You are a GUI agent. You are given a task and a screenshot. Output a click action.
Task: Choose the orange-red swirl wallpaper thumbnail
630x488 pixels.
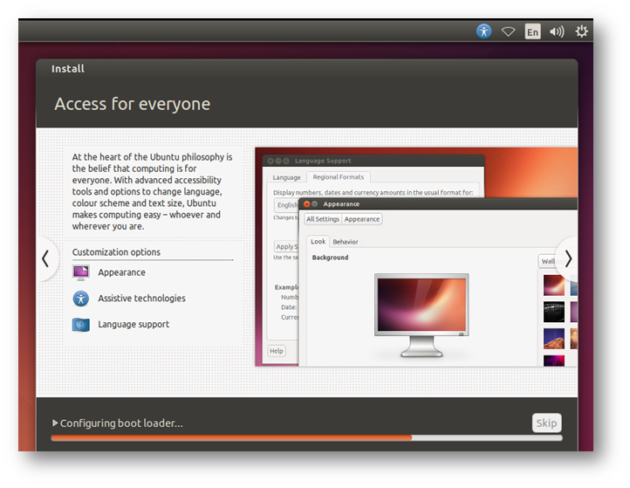click(554, 285)
